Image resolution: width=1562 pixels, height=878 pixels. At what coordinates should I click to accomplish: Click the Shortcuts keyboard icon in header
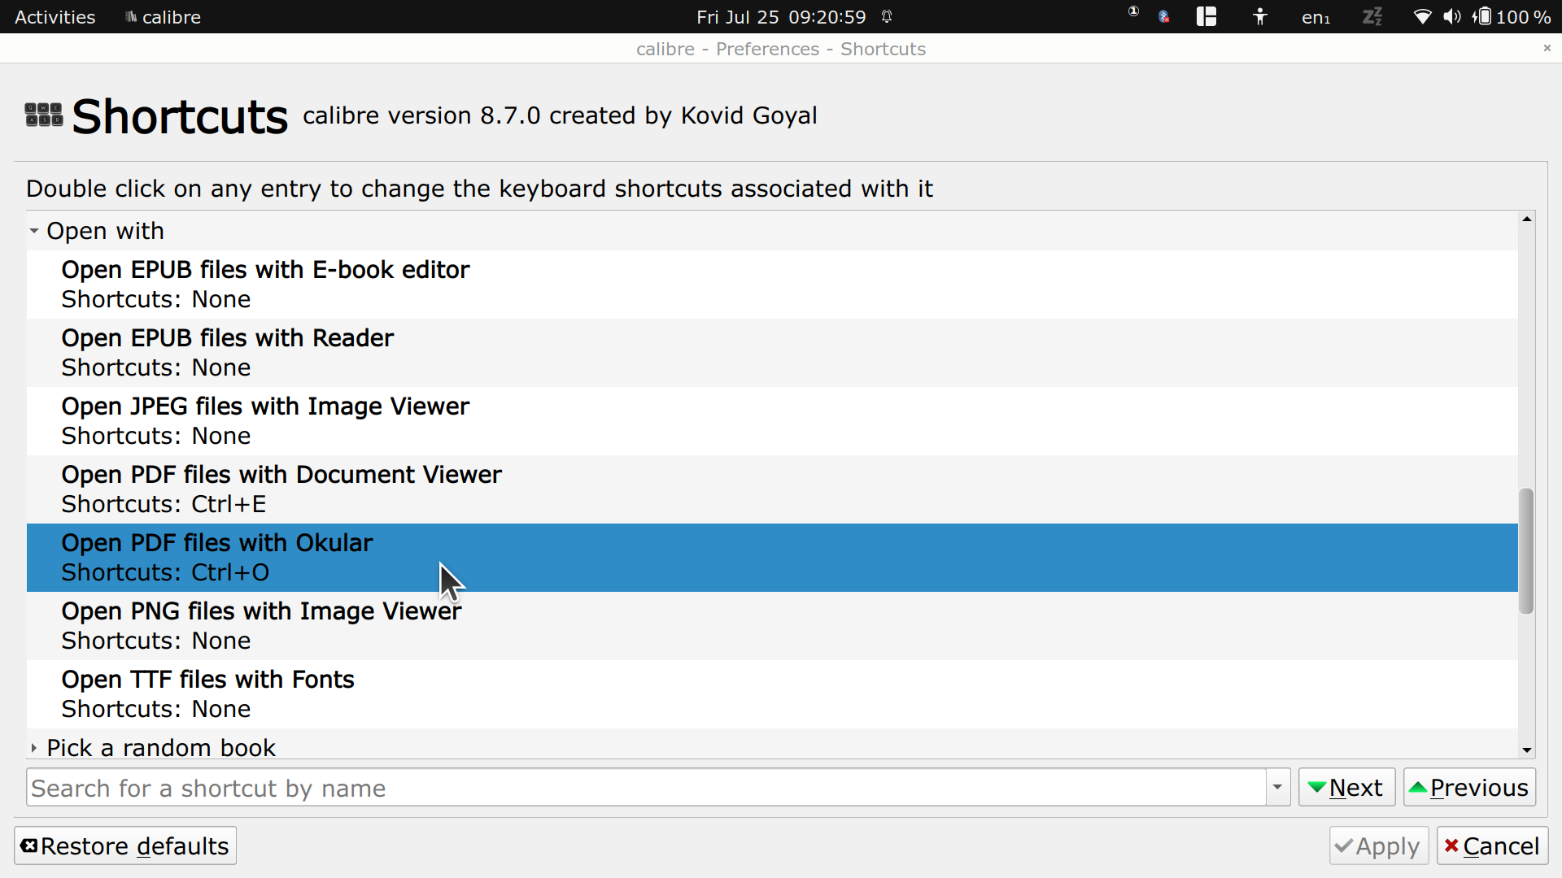click(44, 115)
